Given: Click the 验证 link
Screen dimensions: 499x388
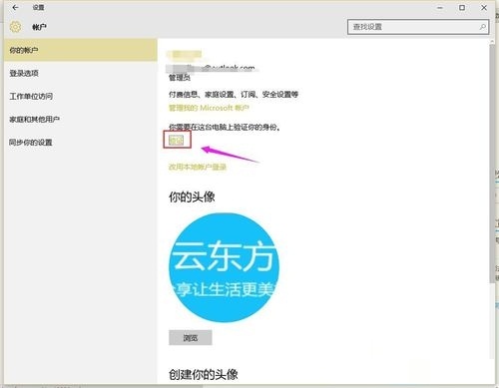Looking at the screenshot, I should point(177,141).
